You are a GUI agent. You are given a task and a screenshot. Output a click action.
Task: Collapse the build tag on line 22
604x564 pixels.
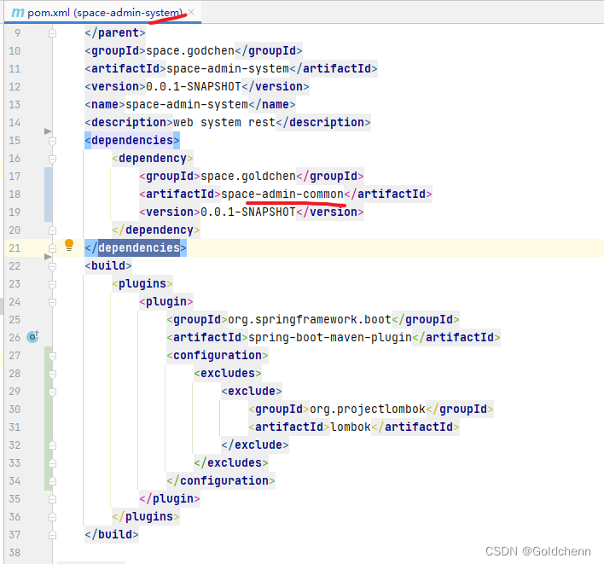[x=53, y=266]
